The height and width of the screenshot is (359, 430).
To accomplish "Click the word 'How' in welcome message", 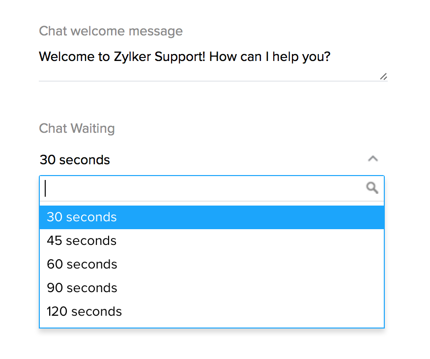I will point(223,57).
